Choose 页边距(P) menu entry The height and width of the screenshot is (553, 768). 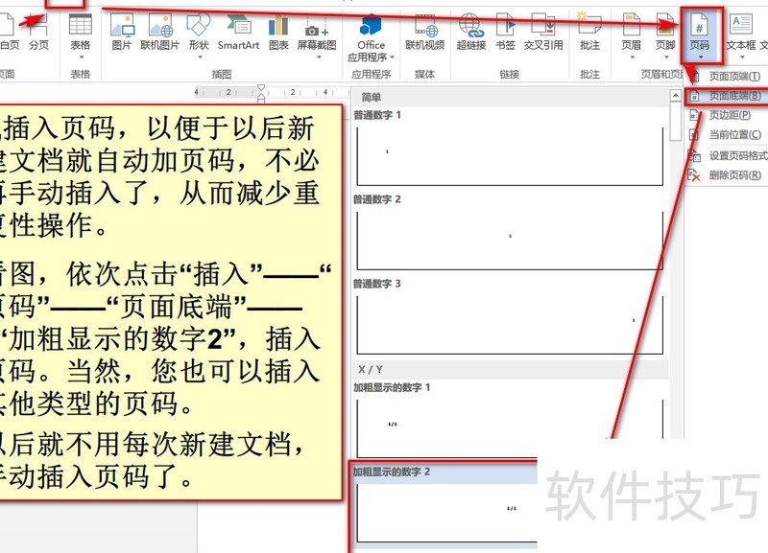[x=727, y=115]
